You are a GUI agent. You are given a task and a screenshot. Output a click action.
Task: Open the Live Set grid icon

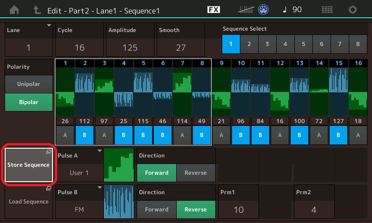(327, 9)
